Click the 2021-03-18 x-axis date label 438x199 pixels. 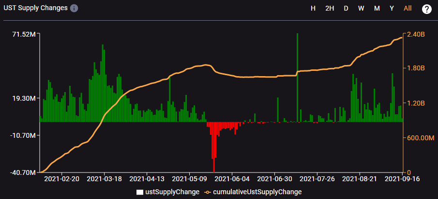104,178
